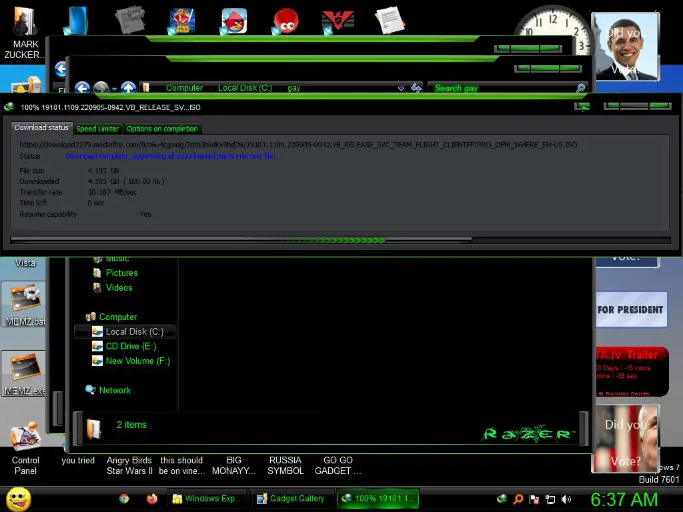The height and width of the screenshot is (512, 683).
Task: Select Network in the navigation pane
Action: click(x=115, y=390)
